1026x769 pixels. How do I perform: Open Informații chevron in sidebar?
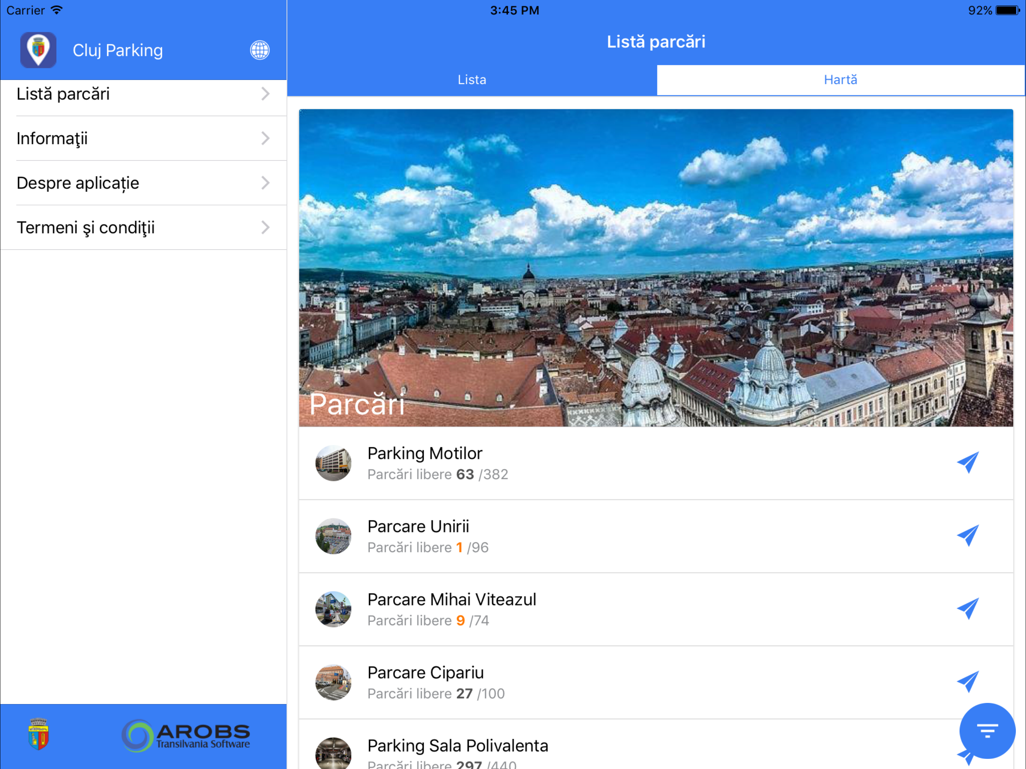265,138
